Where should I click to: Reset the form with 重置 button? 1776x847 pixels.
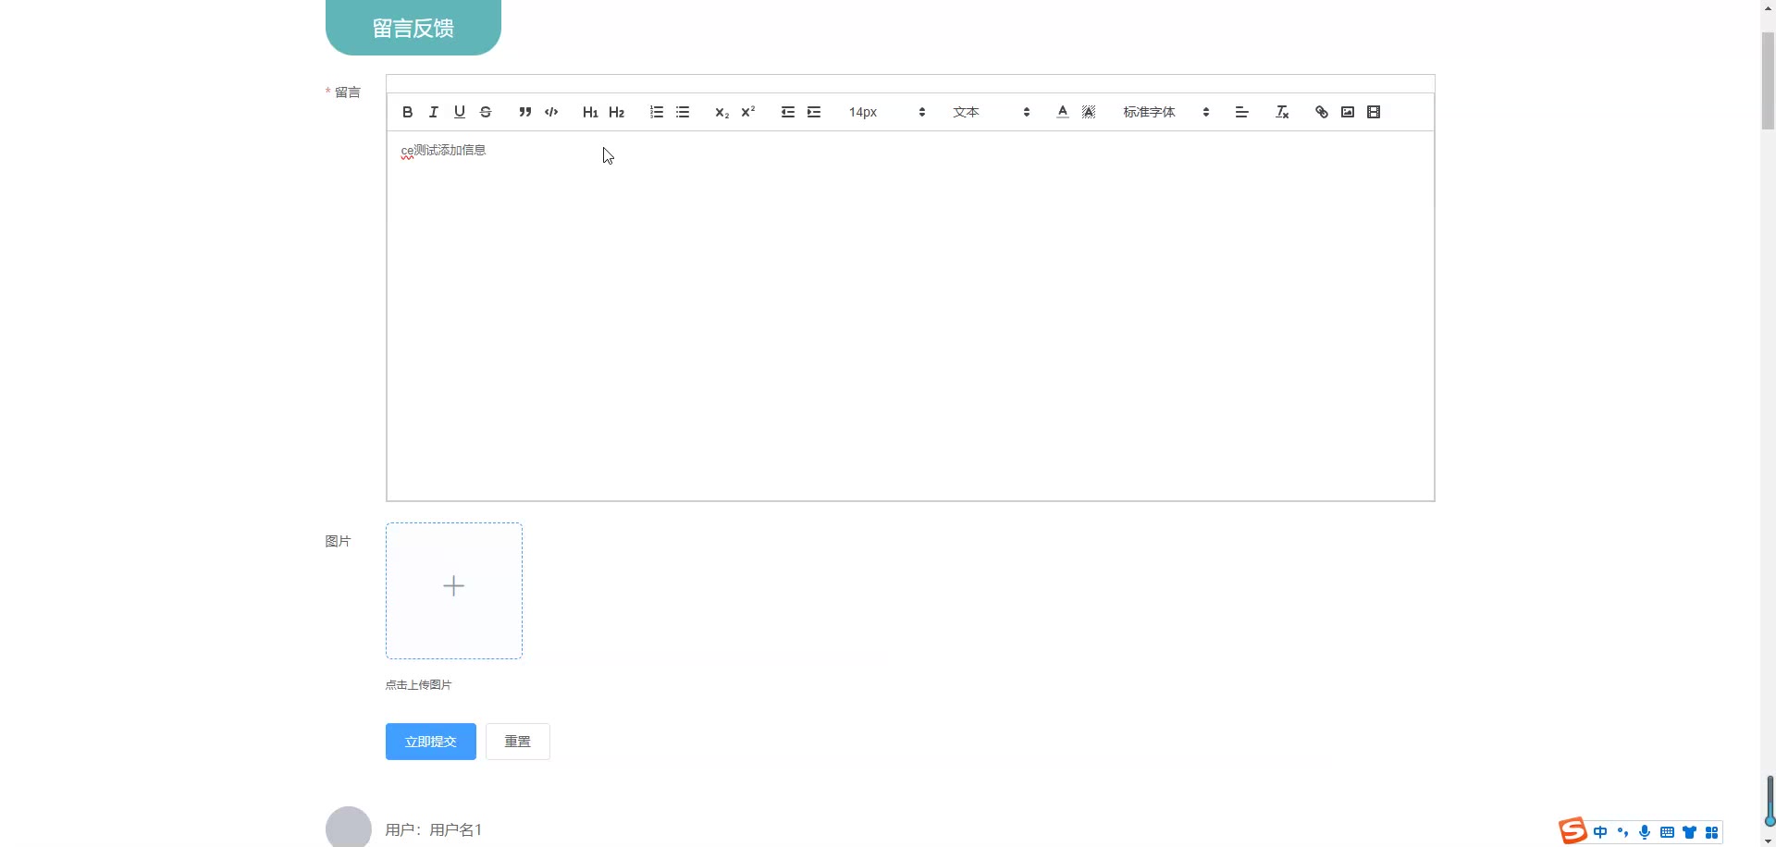(x=518, y=742)
